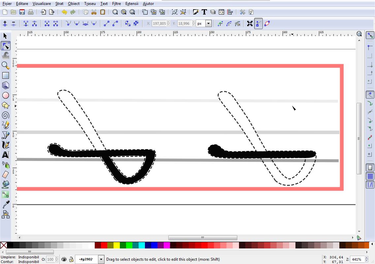This screenshot has width=375, height=264.
Task: Select the Zoom tool in toolbox
Action: pyautogui.click(x=5, y=66)
